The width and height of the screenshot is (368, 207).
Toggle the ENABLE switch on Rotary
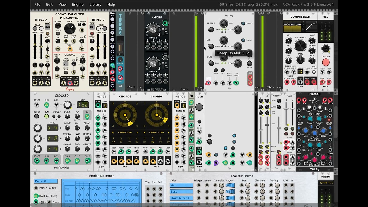[x=243, y=40]
